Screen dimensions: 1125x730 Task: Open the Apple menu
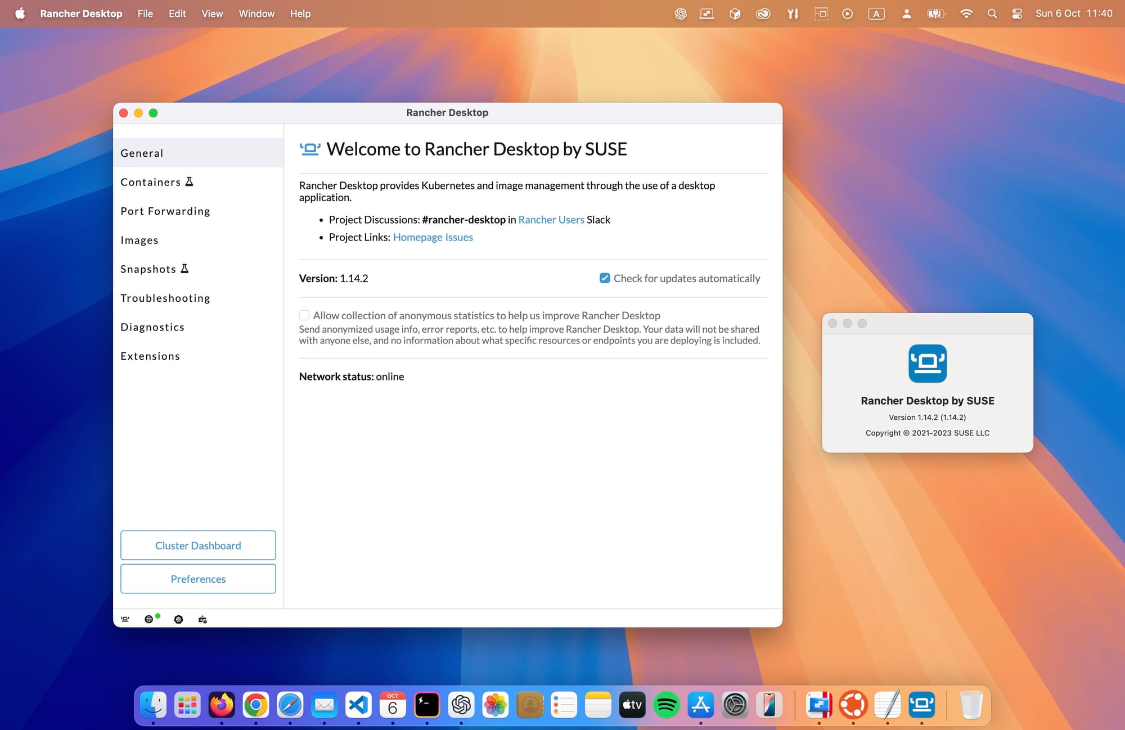(20, 13)
